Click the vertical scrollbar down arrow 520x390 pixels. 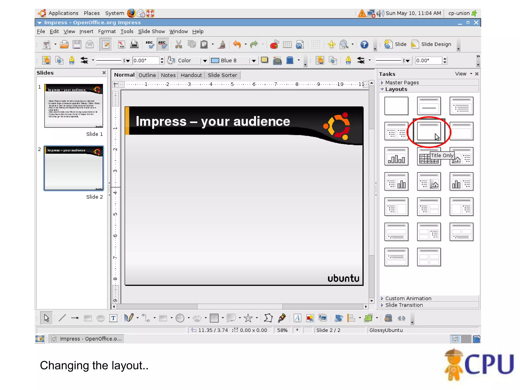pos(371,301)
